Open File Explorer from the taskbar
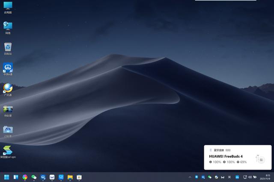This screenshot has width=274, height=182. click(70, 177)
